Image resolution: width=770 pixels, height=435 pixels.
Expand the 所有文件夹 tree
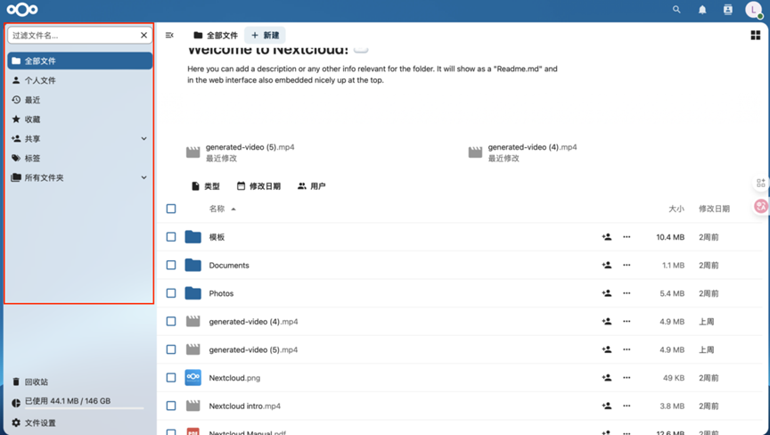pyautogui.click(x=143, y=177)
